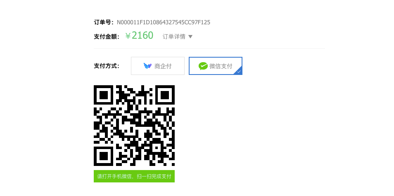Click the blue checkmark corner on 微信支付
394x196 pixels.
(x=239, y=71)
